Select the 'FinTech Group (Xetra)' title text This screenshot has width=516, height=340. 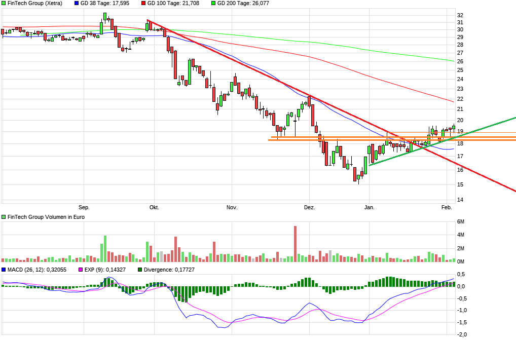coord(35,3)
